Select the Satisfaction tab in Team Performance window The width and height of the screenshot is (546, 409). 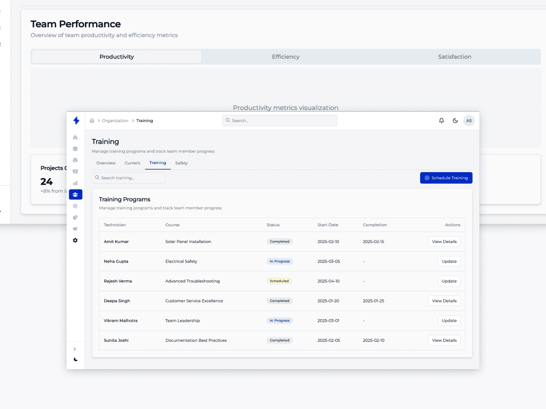click(454, 57)
